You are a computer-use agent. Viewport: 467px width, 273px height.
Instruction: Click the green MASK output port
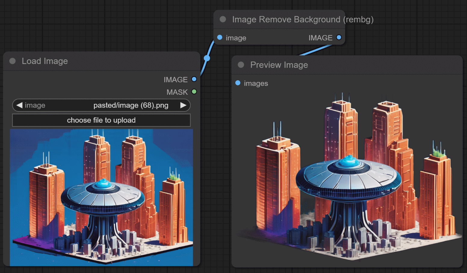pos(194,92)
